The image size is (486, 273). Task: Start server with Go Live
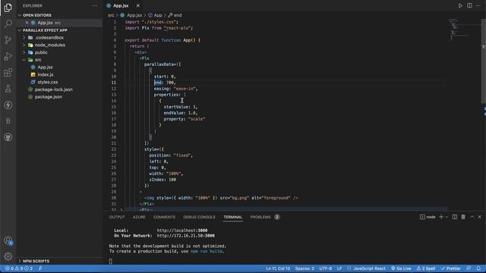point(401,268)
